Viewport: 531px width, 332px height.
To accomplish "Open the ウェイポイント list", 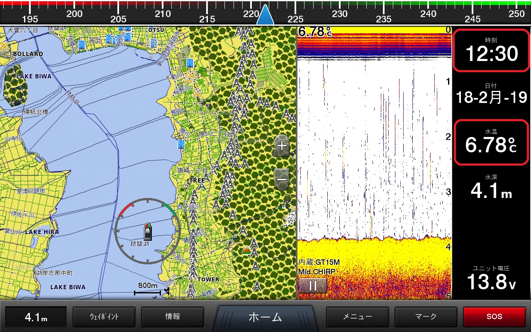I will point(104,317).
